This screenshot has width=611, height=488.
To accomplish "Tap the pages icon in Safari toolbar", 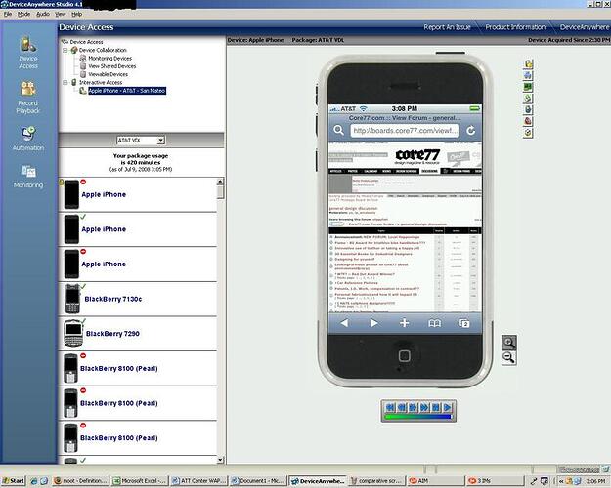I will [464, 323].
